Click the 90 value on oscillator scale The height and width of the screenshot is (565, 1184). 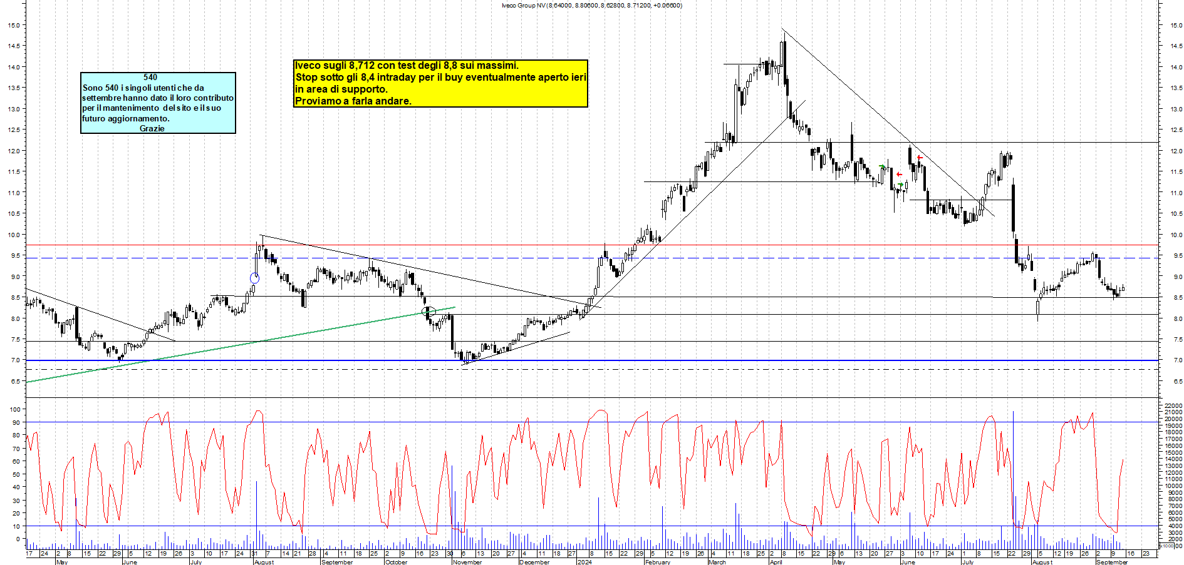pos(17,422)
